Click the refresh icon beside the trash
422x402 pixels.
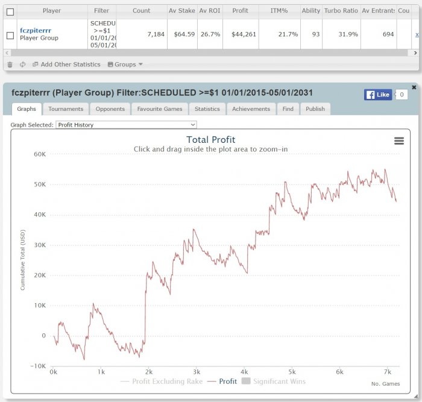23,64
